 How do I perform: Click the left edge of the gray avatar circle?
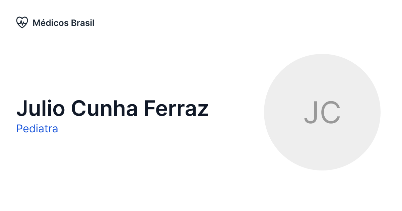click(x=268, y=112)
